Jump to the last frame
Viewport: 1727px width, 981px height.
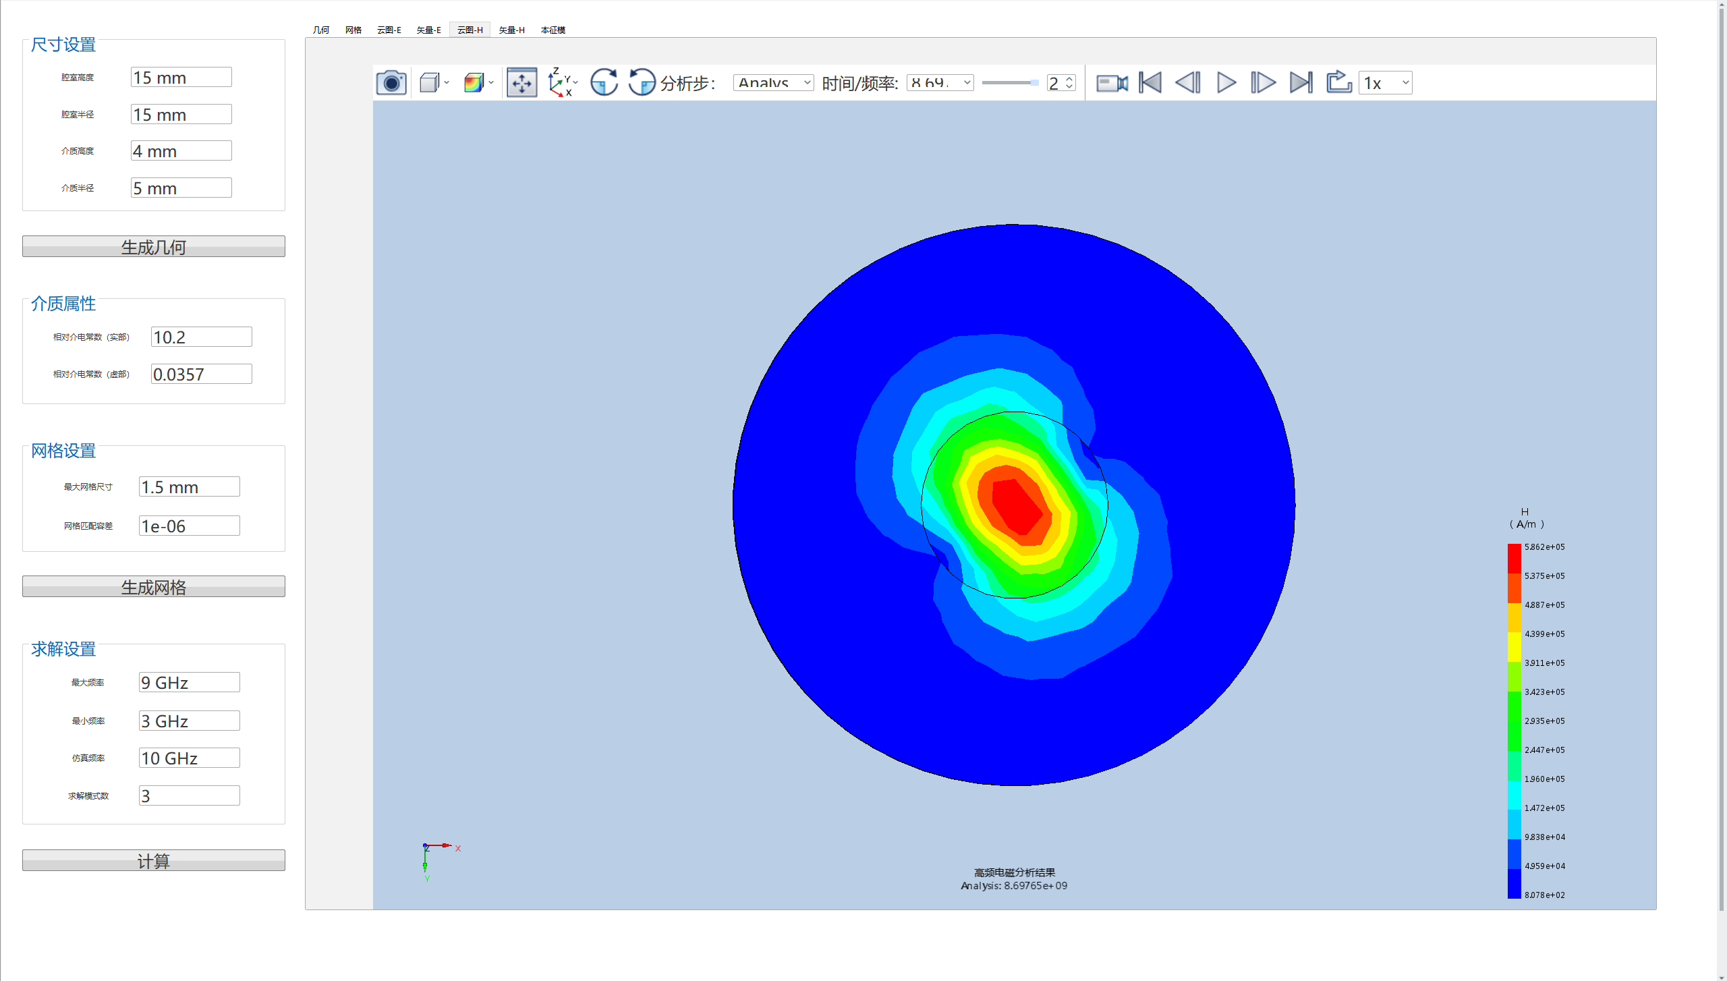click(1301, 83)
